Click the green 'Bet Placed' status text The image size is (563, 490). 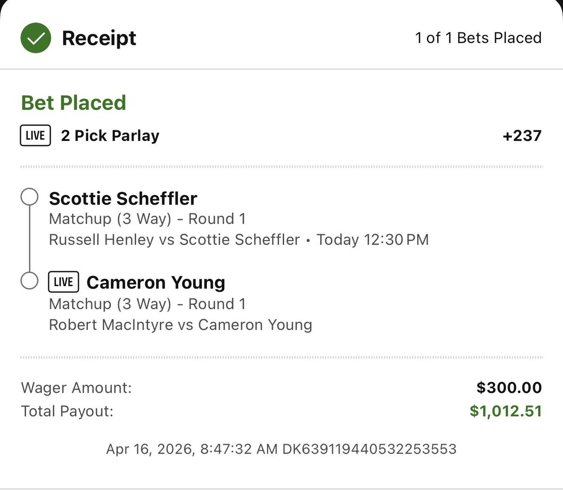click(x=74, y=103)
